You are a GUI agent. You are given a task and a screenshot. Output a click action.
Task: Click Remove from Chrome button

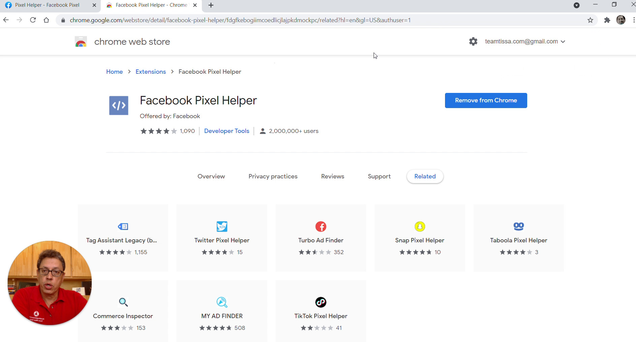[x=486, y=100]
